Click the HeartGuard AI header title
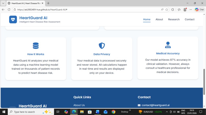The height and width of the screenshot is (115, 206). pyautogui.click(x=33, y=18)
